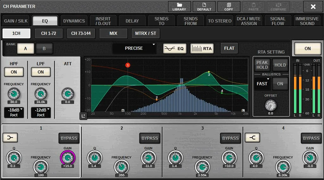Image resolution: width=324 pixels, height=180 pixels.
Task: Click the FLAT button
Action: [x=229, y=48]
